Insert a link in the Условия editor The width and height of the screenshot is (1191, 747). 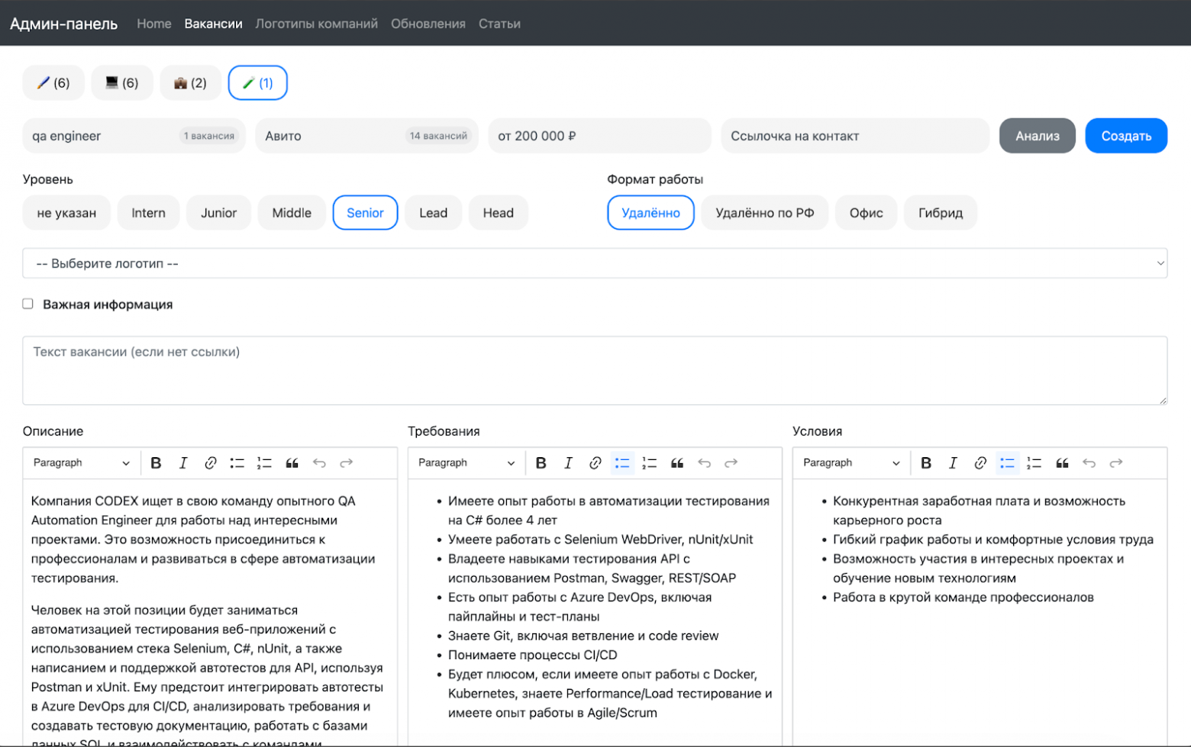(980, 462)
